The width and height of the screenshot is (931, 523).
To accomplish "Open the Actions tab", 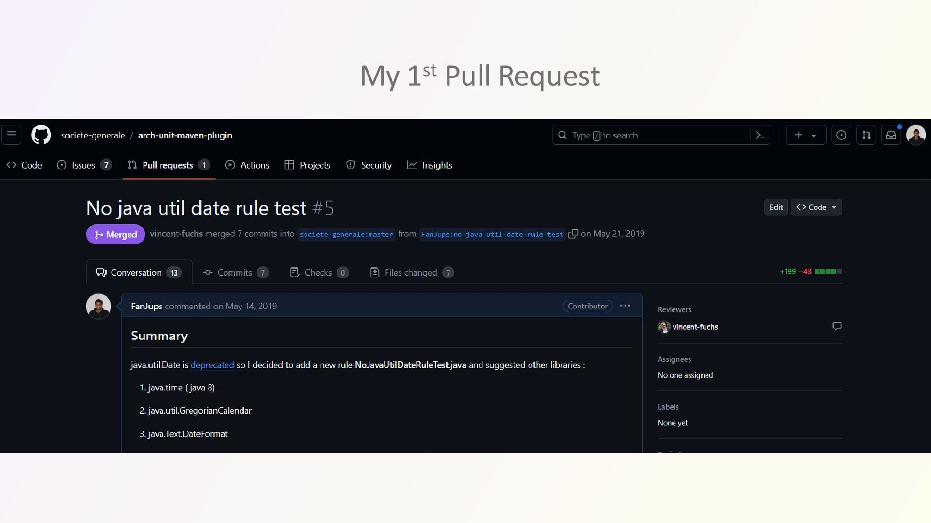I will pyautogui.click(x=247, y=165).
